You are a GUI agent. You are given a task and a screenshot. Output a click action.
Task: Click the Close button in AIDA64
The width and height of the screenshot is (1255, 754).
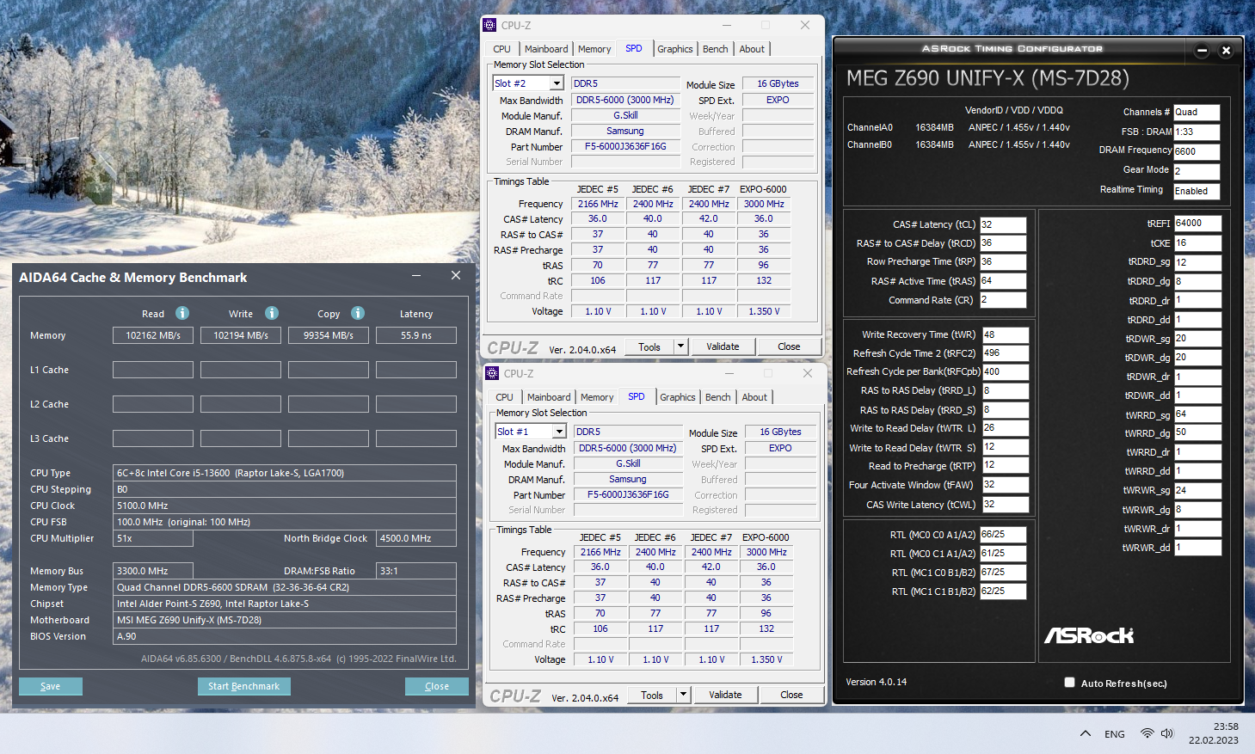pyautogui.click(x=437, y=686)
